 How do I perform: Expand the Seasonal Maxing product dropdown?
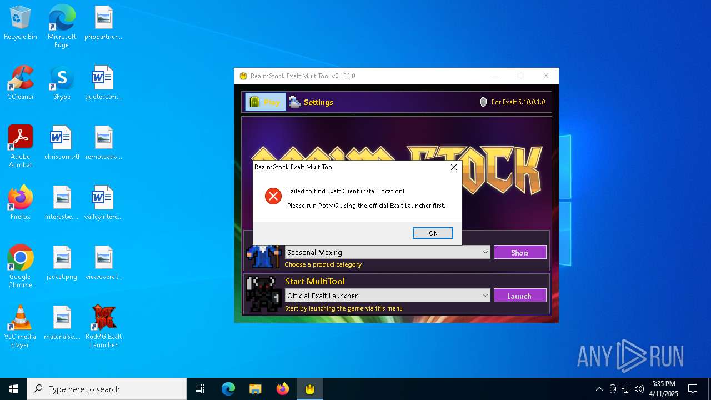pyautogui.click(x=485, y=252)
